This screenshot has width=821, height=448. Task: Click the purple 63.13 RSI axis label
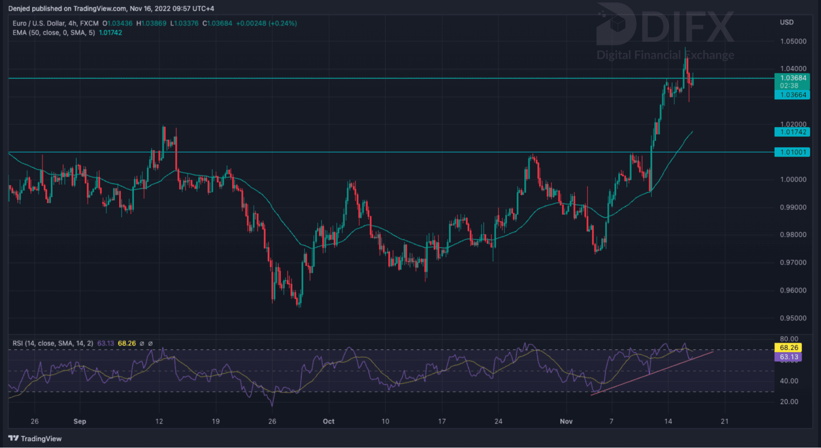pyautogui.click(x=789, y=357)
